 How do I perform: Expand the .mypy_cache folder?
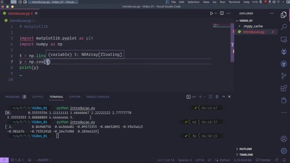click(x=253, y=26)
